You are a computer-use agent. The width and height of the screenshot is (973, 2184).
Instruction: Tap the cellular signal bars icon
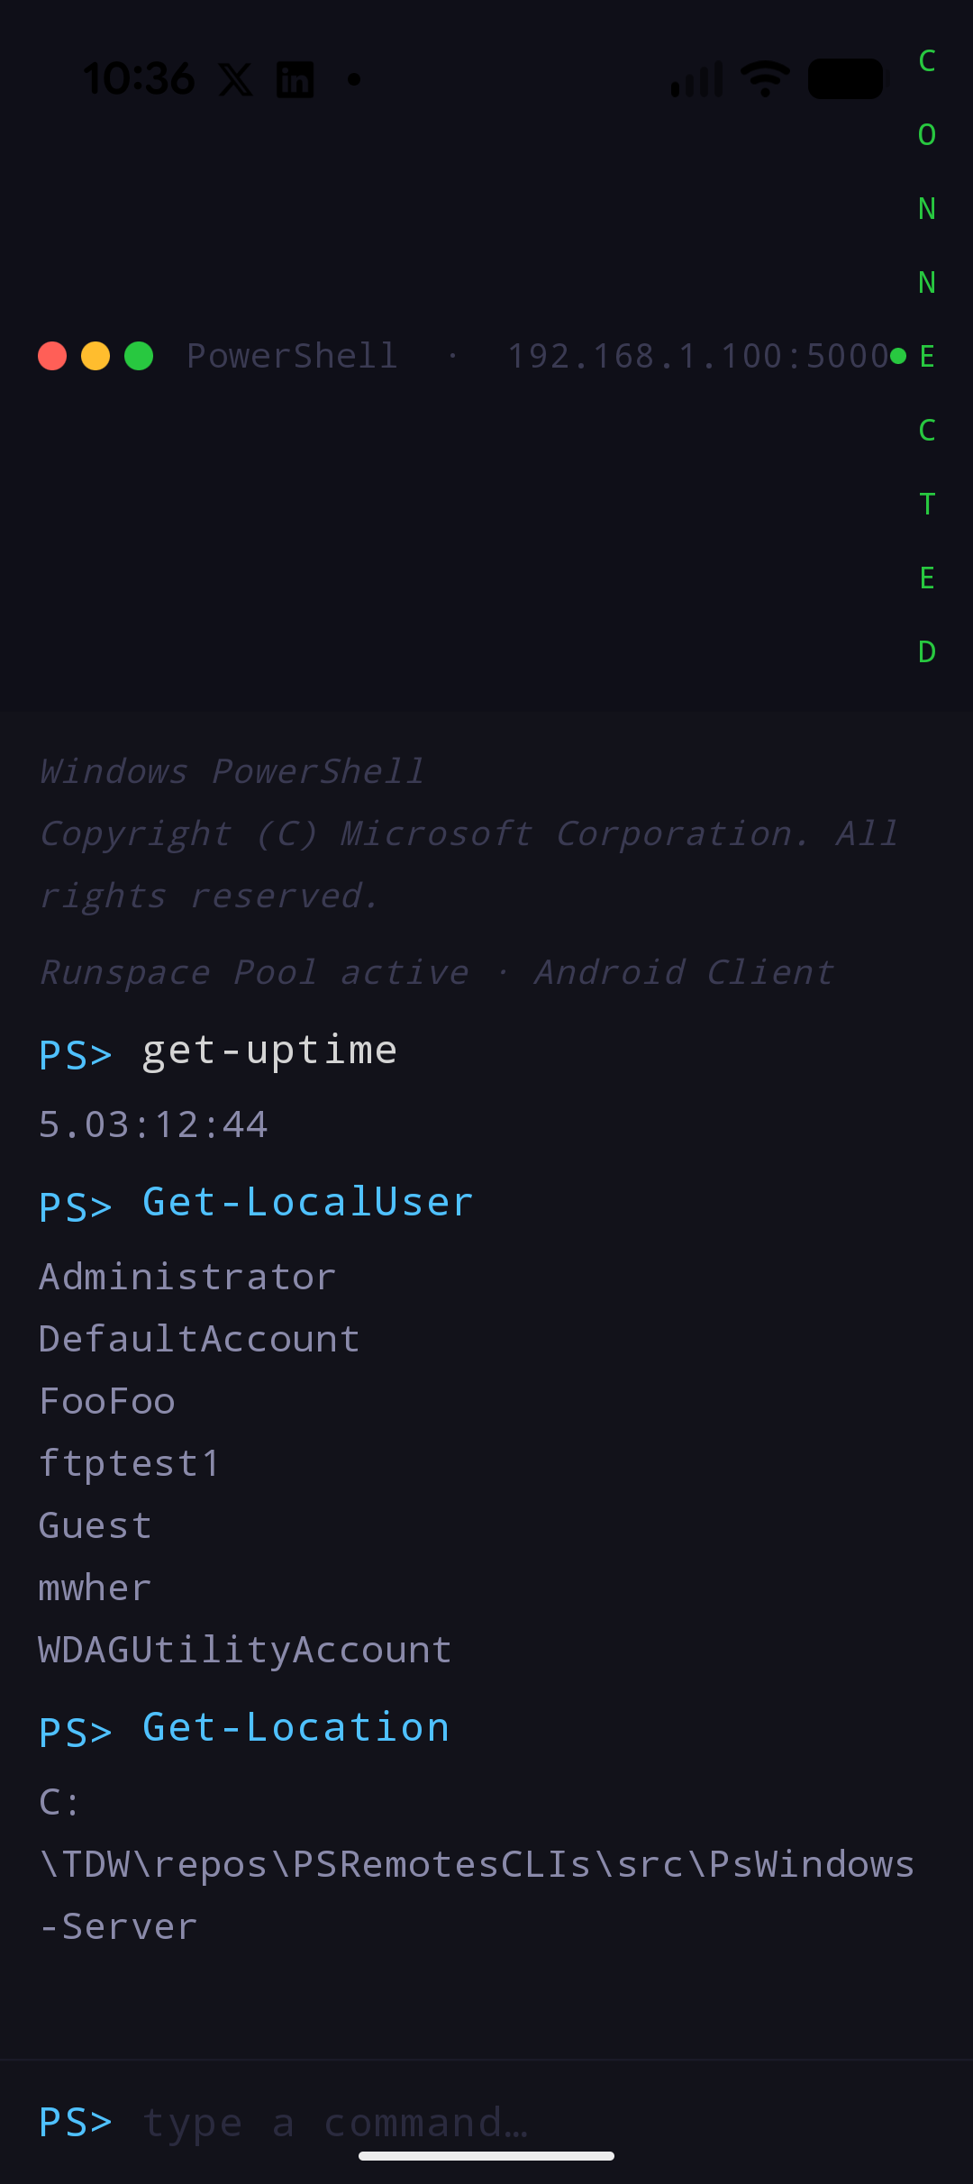click(x=696, y=79)
